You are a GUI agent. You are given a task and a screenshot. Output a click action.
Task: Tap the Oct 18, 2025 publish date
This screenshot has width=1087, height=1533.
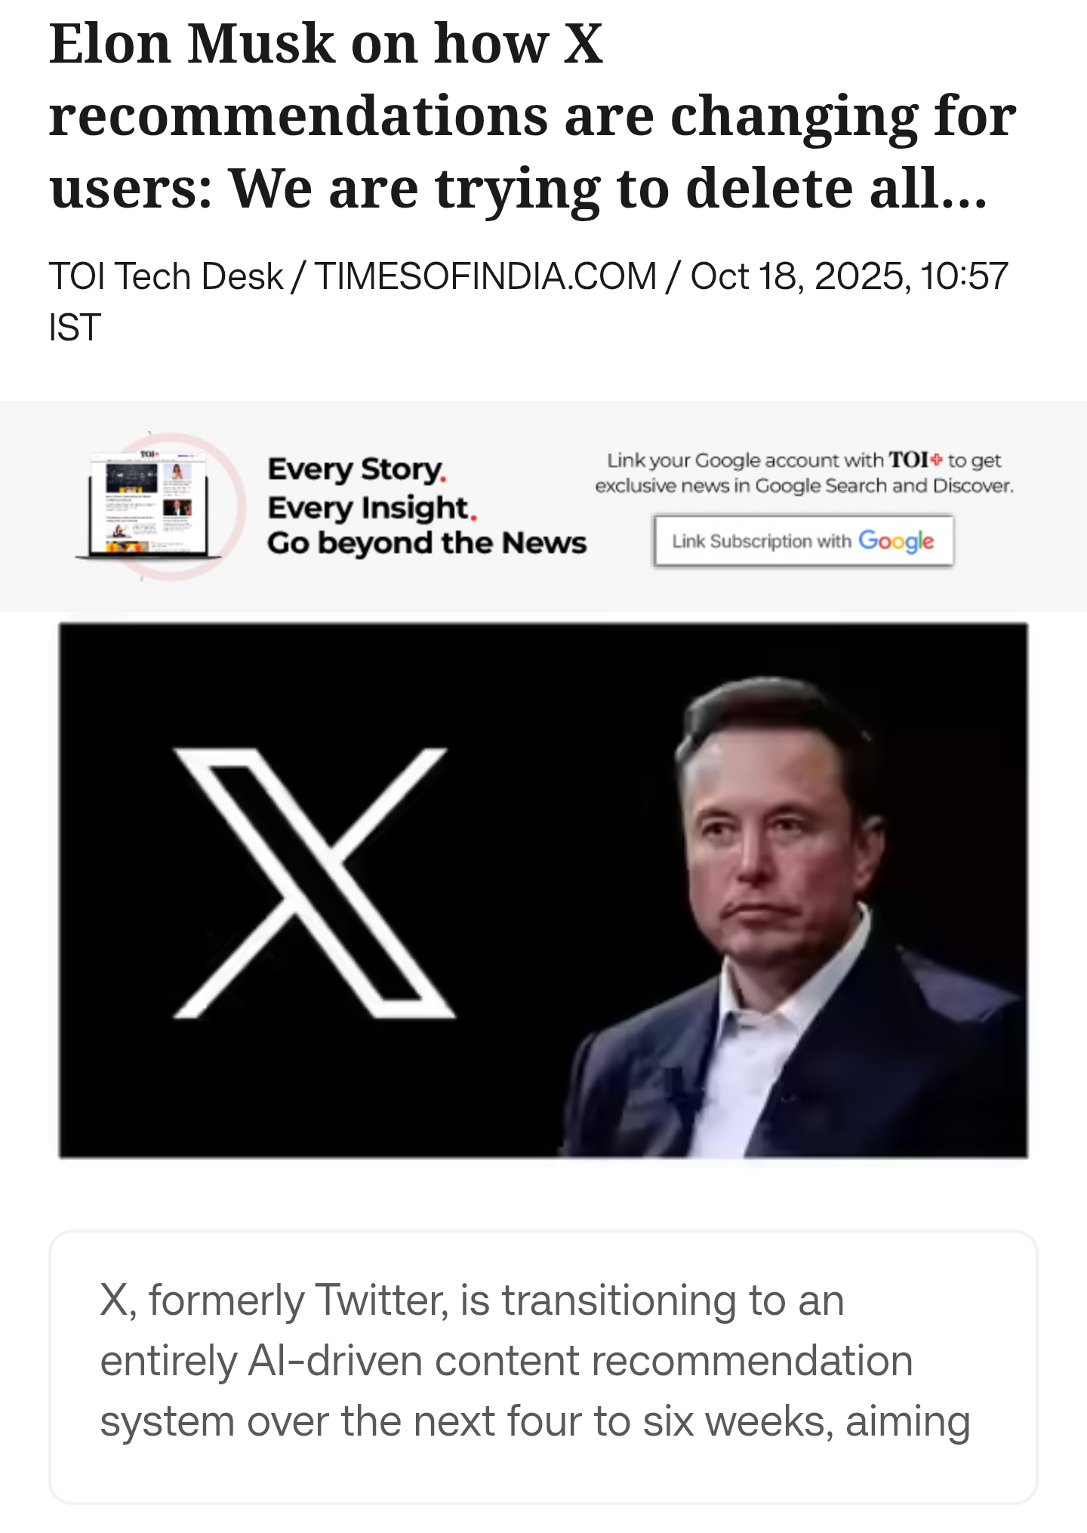[x=796, y=276]
